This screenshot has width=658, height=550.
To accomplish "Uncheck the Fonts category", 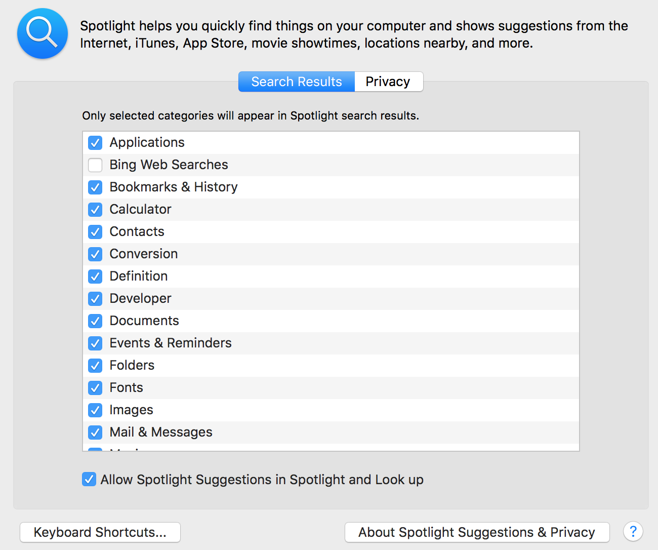I will (x=95, y=388).
